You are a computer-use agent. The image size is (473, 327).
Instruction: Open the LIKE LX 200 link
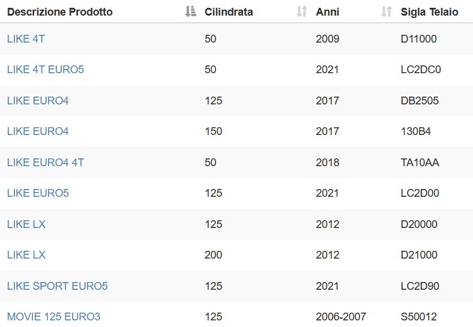click(26, 255)
